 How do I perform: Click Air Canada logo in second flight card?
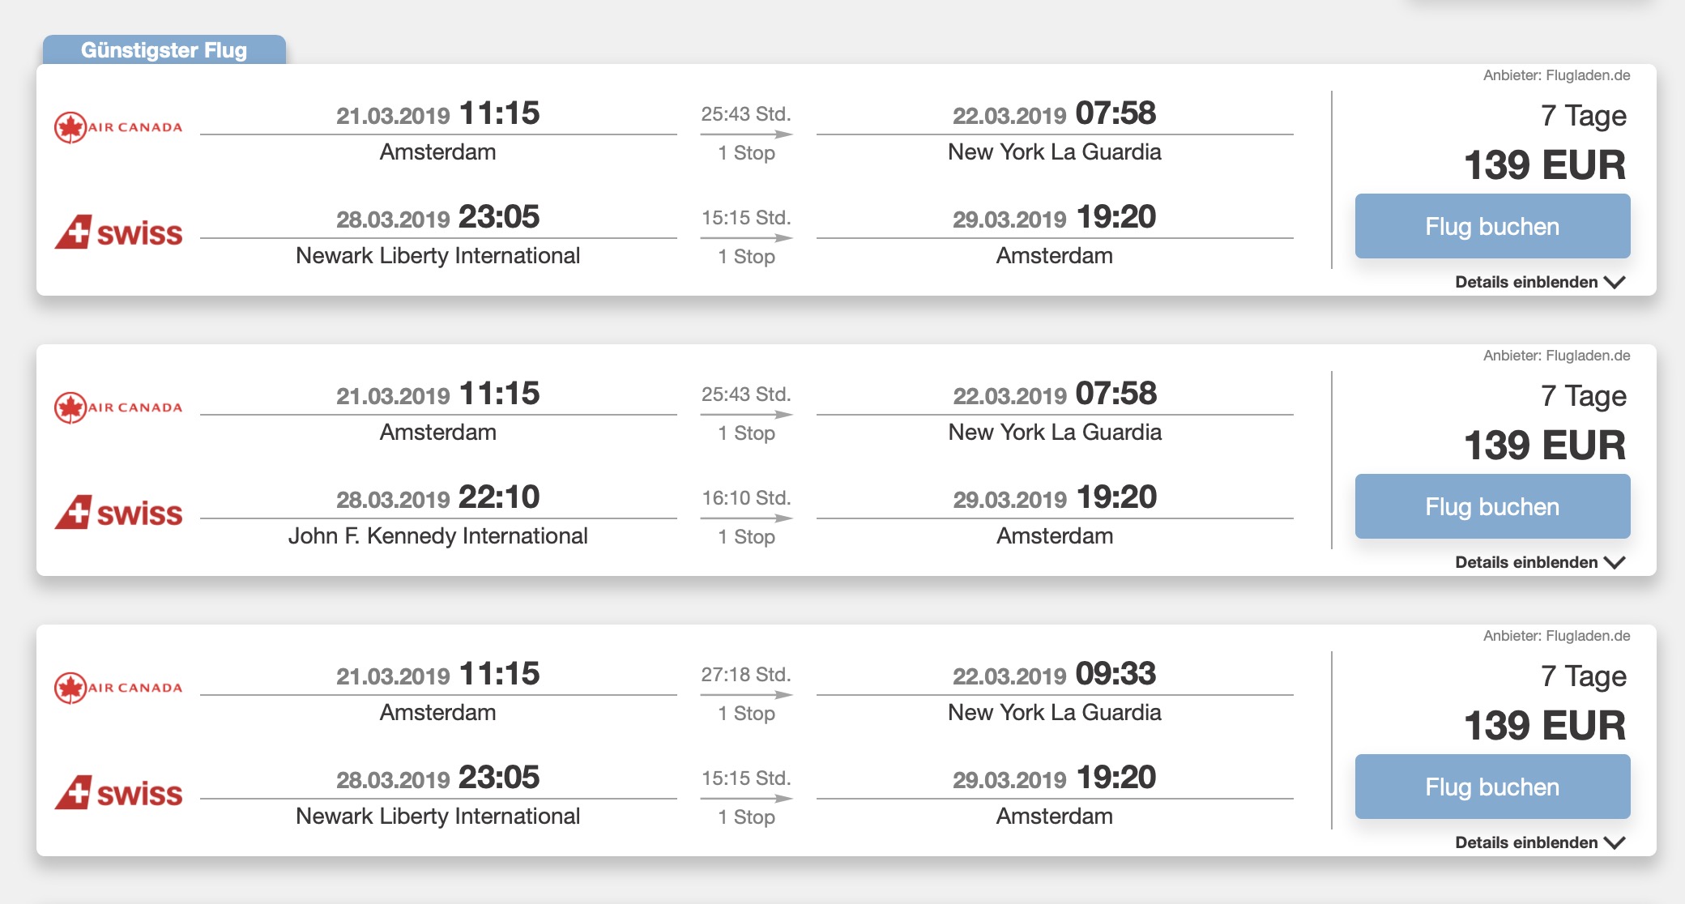point(118,407)
